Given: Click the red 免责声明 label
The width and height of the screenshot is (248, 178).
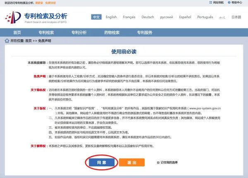Looking at the screenshot, I should [40, 76].
